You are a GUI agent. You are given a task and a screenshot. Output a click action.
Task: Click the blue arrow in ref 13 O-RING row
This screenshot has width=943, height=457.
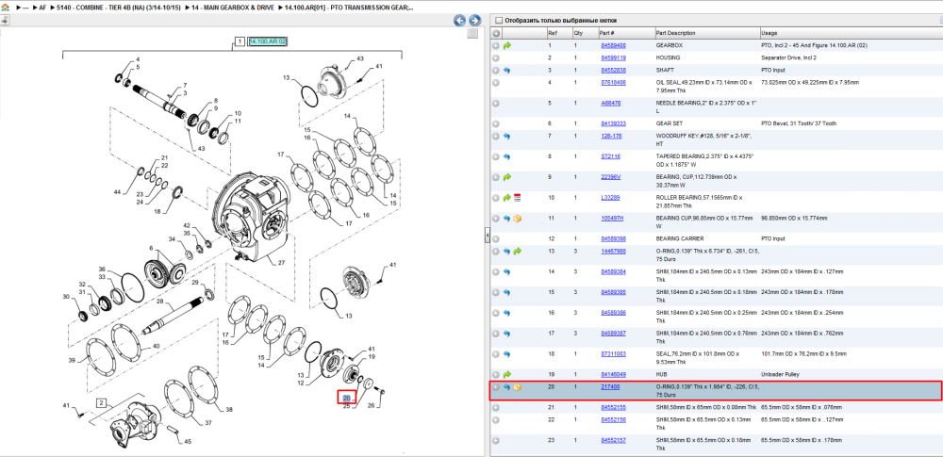507,251
